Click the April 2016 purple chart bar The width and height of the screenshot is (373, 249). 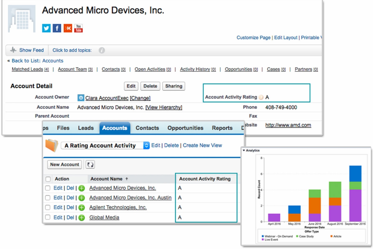pyautogui.click(x=274, y=218)
